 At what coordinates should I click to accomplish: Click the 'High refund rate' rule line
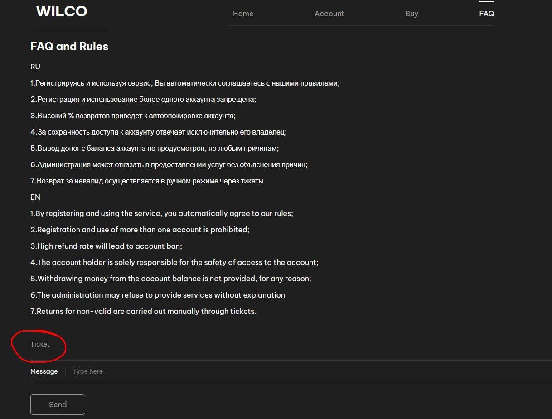click(106, 246)
